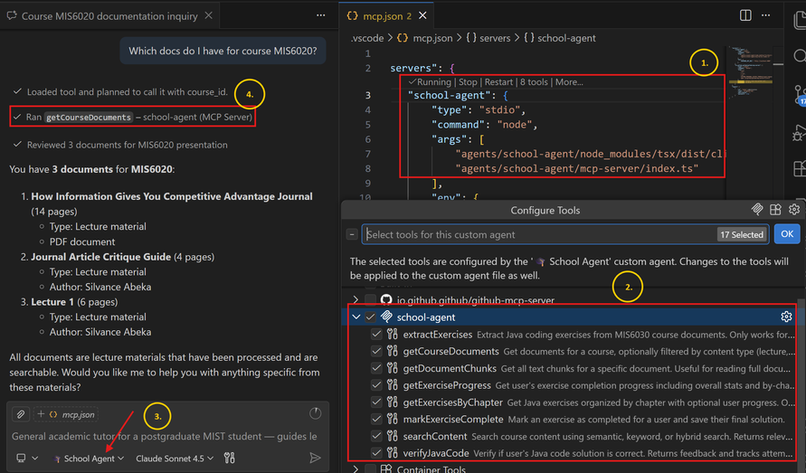
Task: Expand Reviewed 3 documents step
Action: (120, 145)
